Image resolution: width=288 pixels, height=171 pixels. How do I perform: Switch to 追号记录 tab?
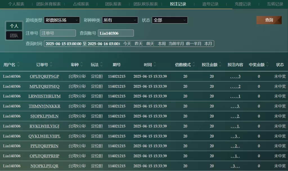pyautogui.click(x=210, y=4)
